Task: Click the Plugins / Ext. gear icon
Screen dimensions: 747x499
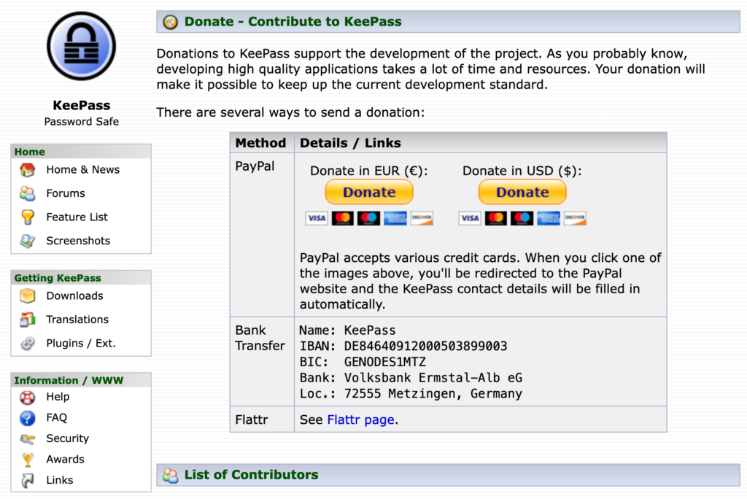Action: tap(28, 344)
